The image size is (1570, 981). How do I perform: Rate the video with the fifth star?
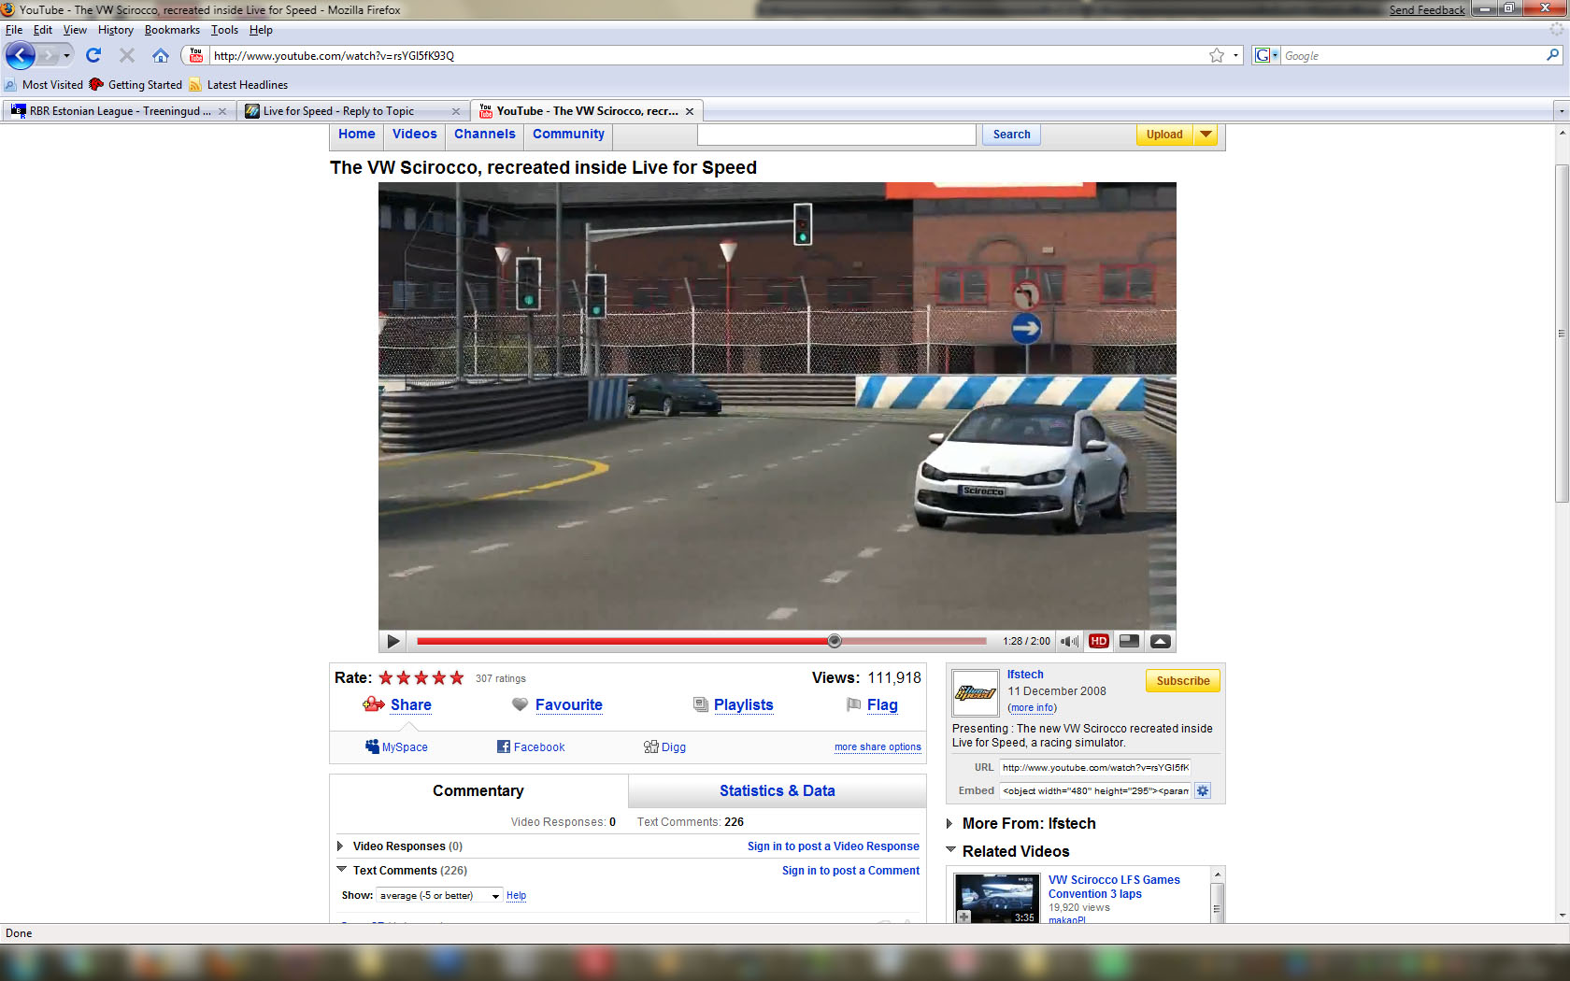pos(457,677)
